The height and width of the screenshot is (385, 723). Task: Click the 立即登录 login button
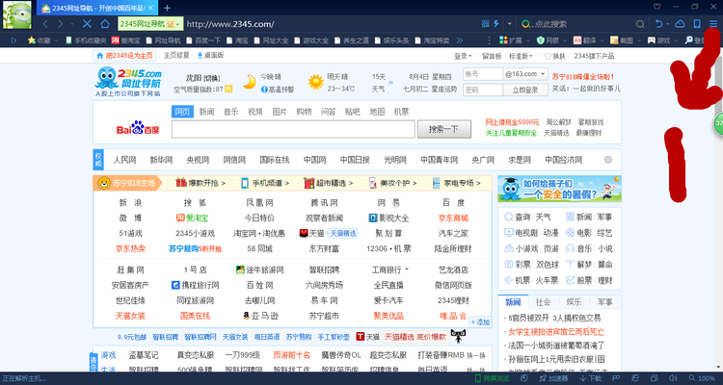tap(524, 89)
